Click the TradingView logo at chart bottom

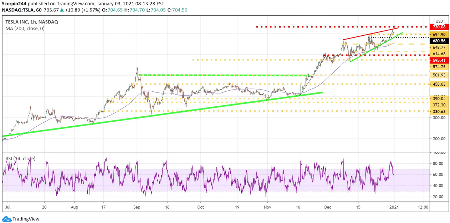(x=21, y=219)
